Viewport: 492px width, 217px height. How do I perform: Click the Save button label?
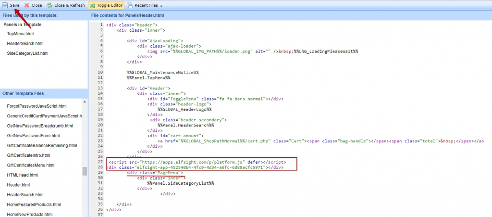click(x=14, y=5)
